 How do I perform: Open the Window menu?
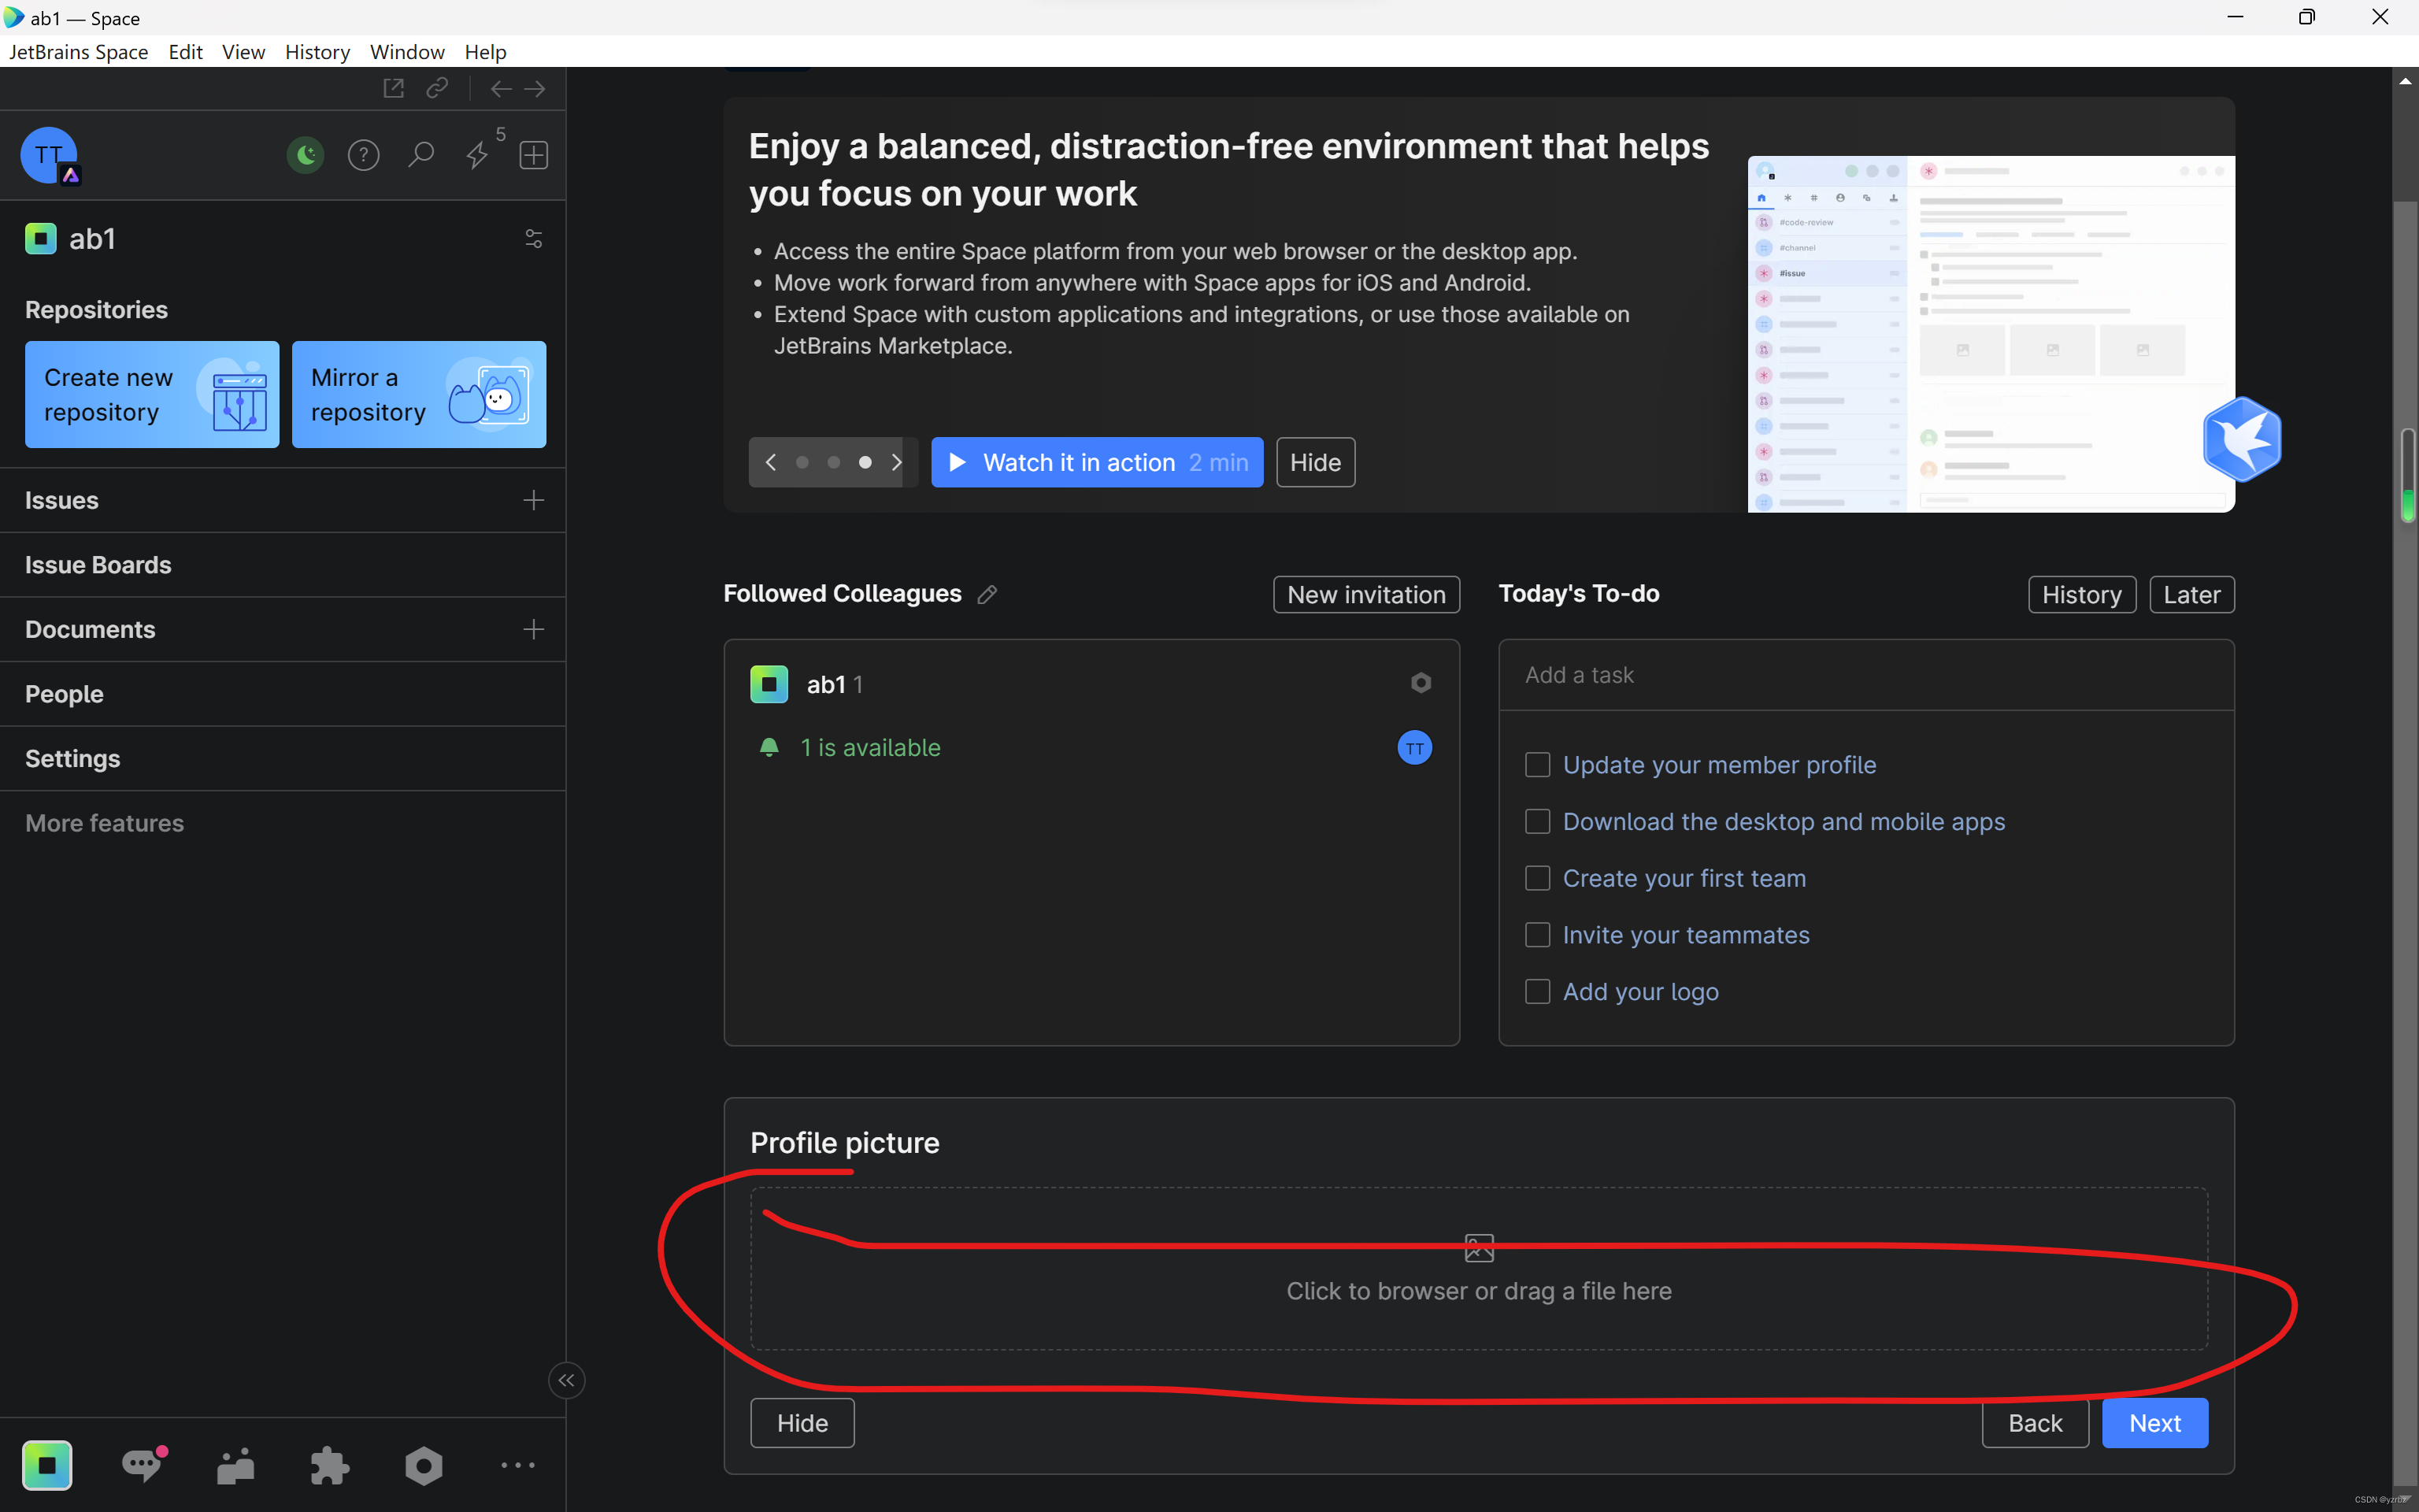click(x=407, y=52)
